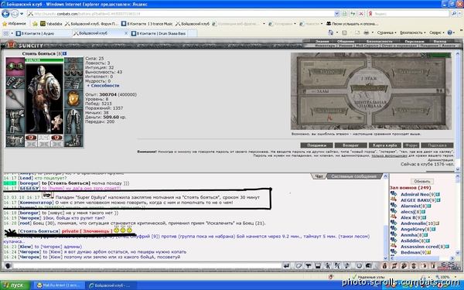Screen dimensions: 464x290
Task: Click the browser Back arrow button
Action: click(x=5, y=14)
